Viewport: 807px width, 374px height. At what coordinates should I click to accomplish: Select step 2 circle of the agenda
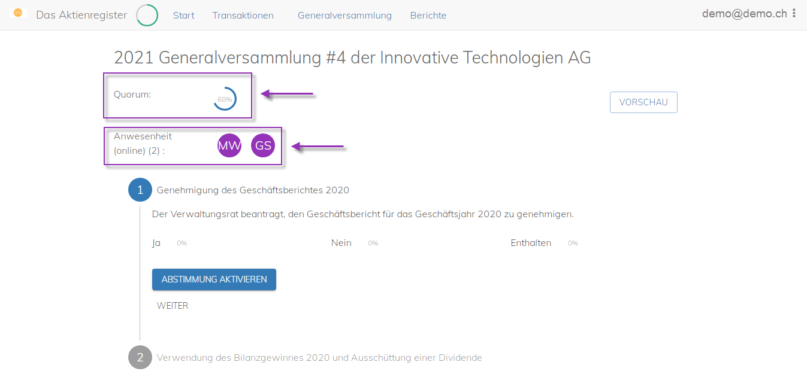tap(140, 358)
